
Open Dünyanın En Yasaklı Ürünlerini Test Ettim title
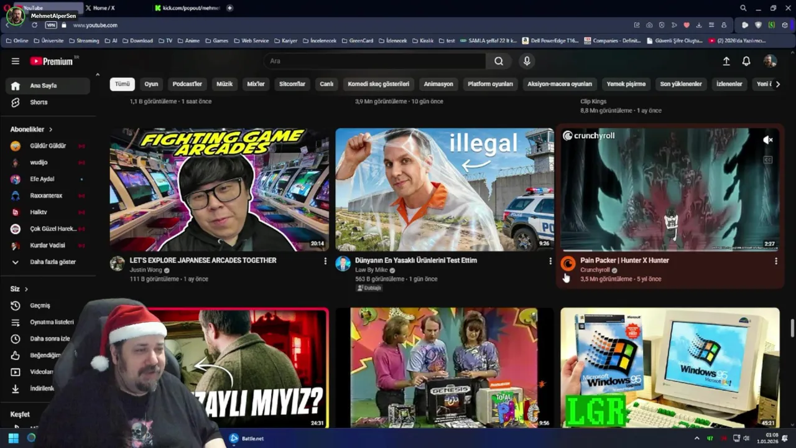click(x=416, y=260)
